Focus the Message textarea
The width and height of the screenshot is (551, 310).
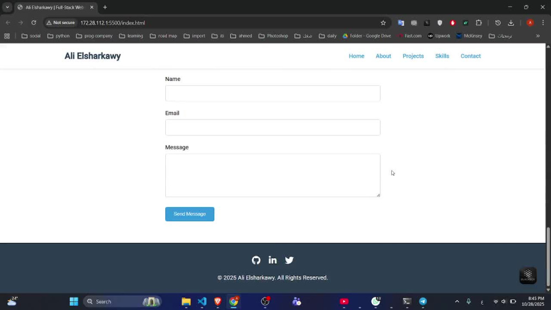(x=273, y=175)
